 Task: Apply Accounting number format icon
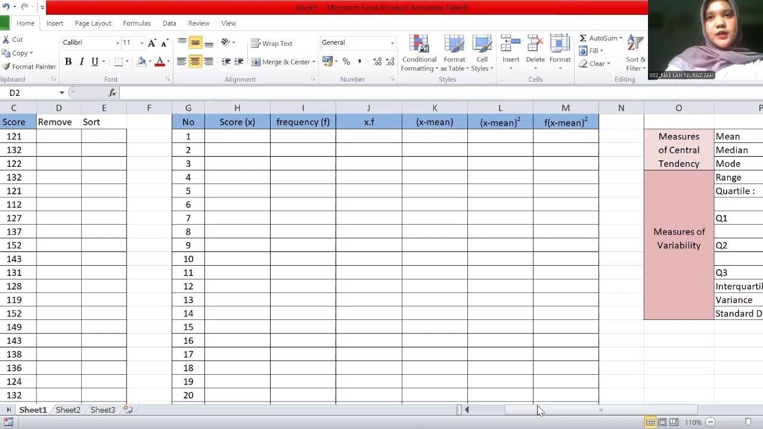327,61
